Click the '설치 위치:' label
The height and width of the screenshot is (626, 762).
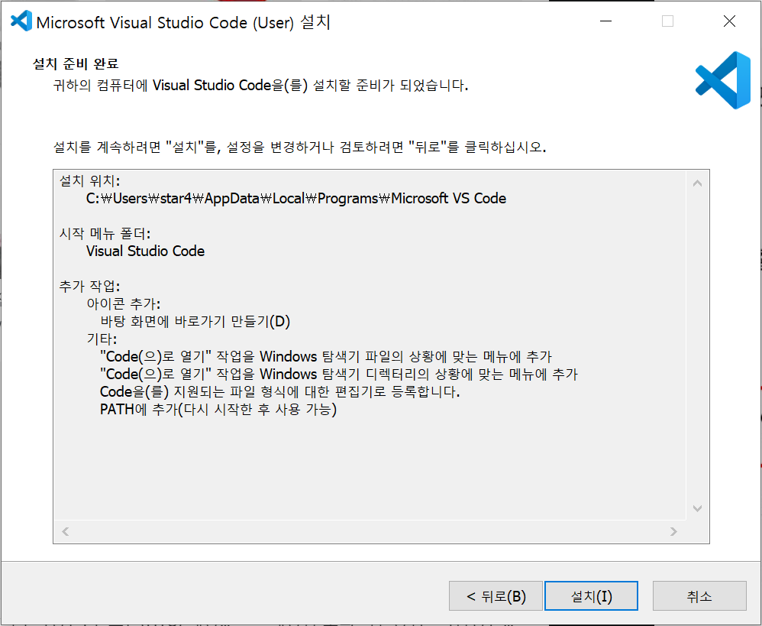[89, 181]
